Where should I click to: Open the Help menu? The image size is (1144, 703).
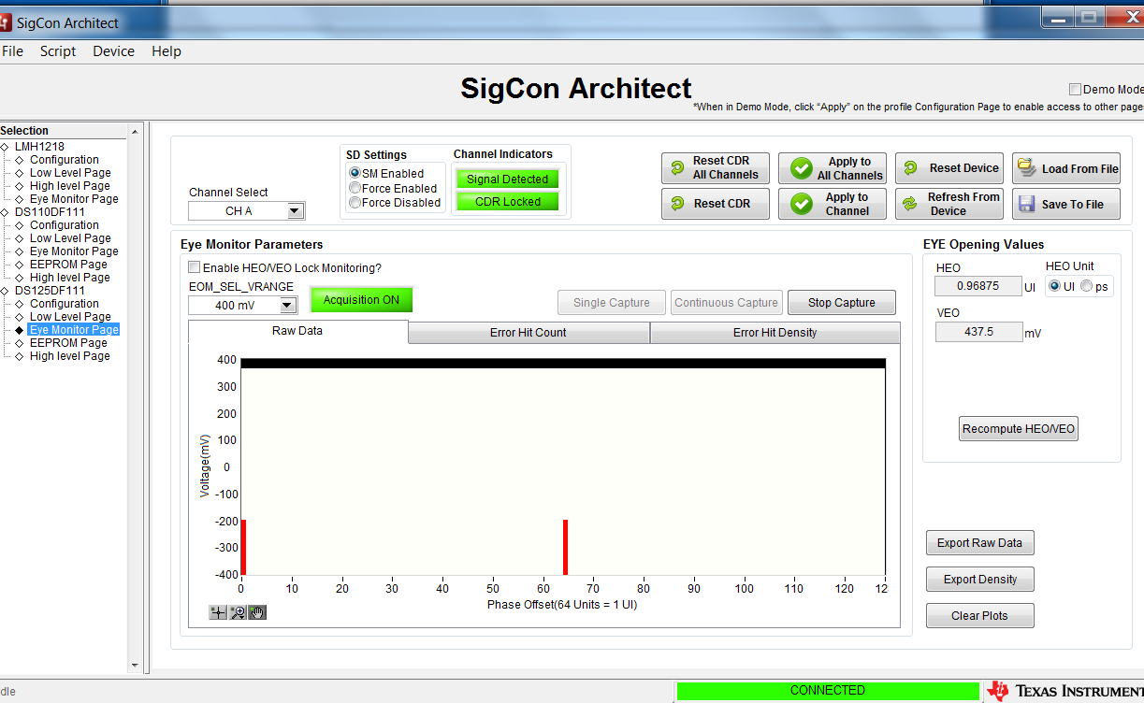point(167,51)
